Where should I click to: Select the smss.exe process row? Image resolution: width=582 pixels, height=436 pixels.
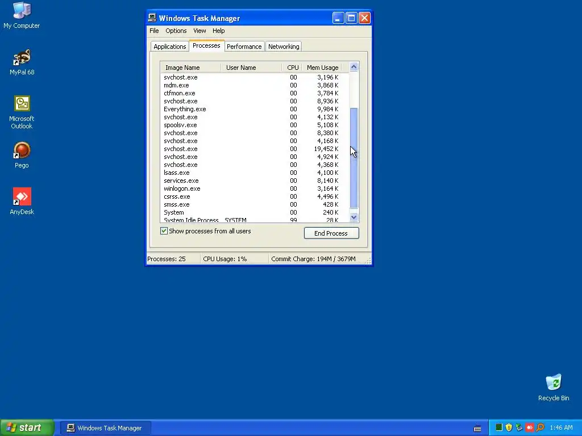[255, 204]
